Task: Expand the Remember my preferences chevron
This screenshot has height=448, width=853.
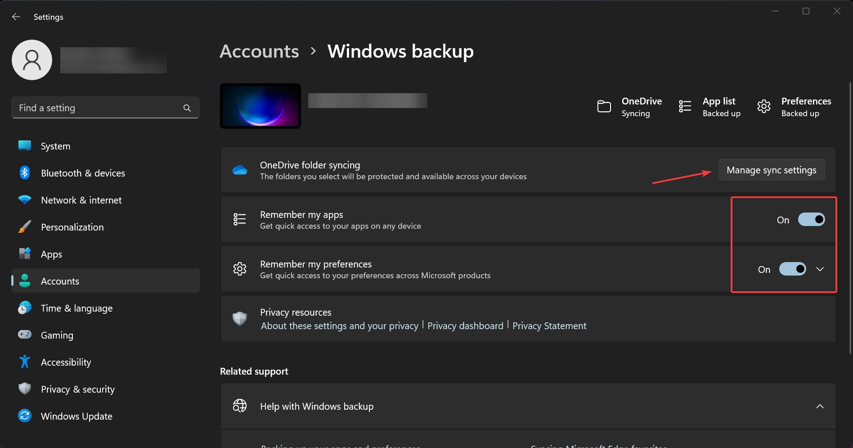Action: click(x=820, y=269)
